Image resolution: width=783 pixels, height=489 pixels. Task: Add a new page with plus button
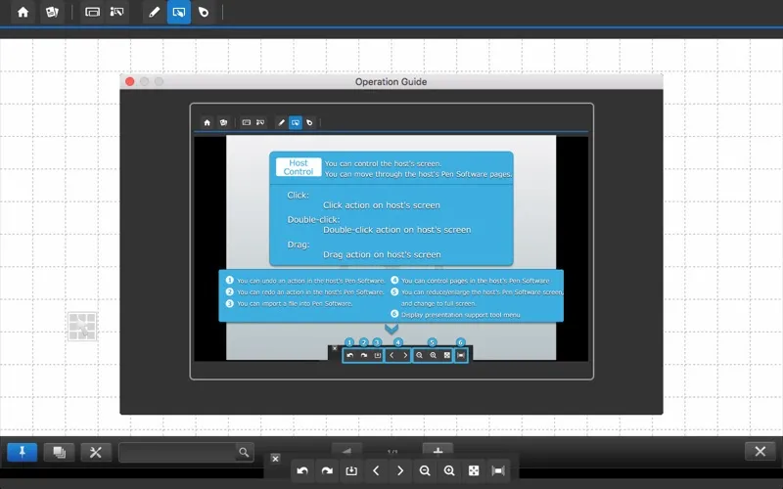tap(438, 449)
